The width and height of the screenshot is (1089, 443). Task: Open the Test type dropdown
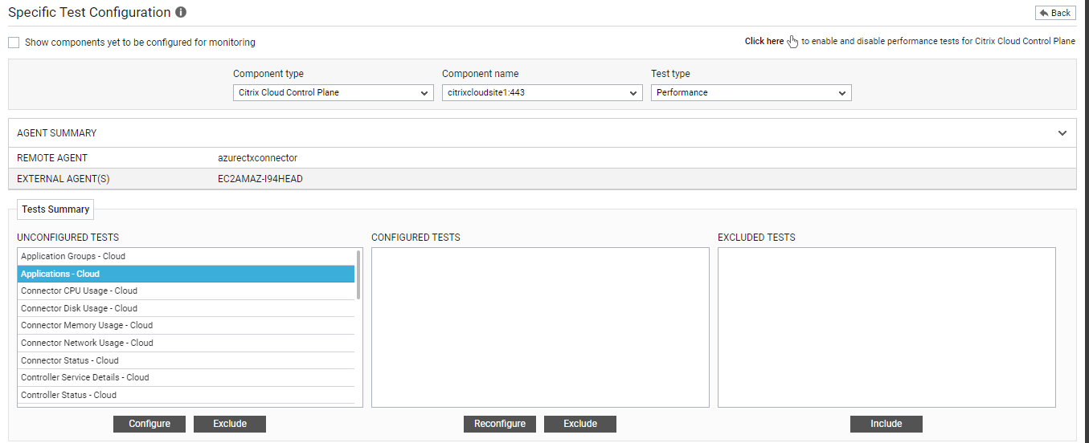click(x=751, y=92)
